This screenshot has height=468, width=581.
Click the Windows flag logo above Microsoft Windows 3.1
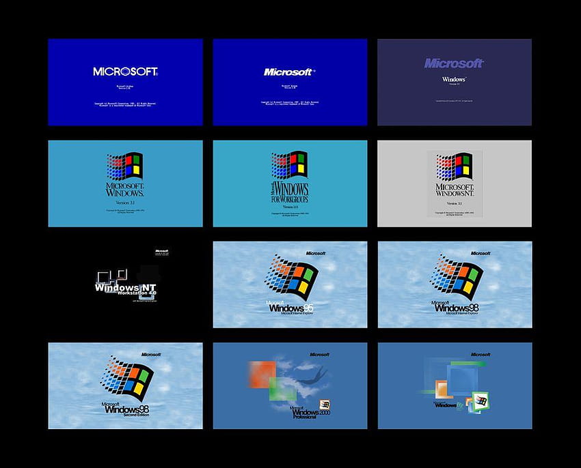[x=125, y=166]
